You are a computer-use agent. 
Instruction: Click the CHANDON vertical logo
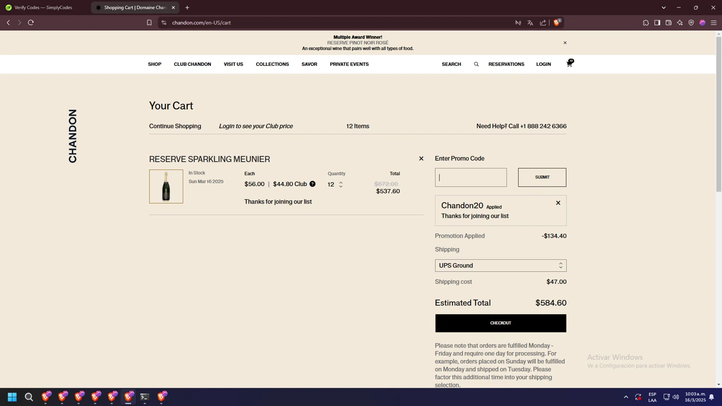point(73,136)
